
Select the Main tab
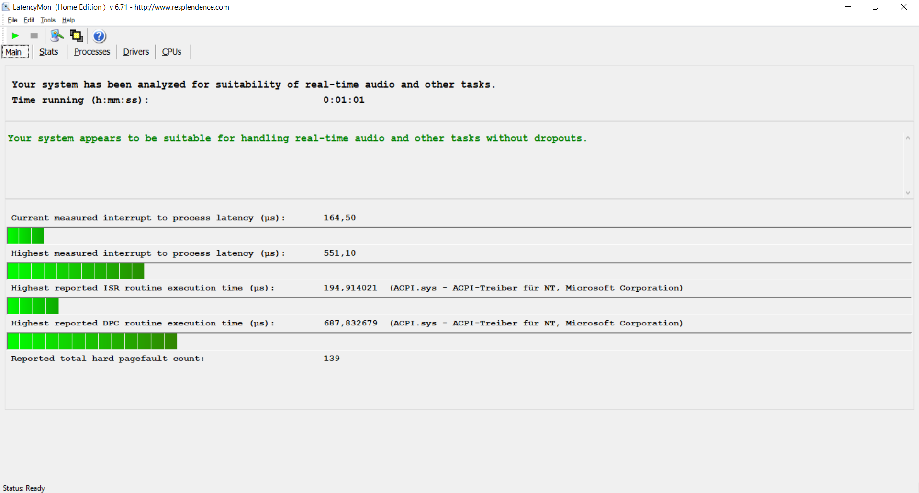tap(14, 52)
